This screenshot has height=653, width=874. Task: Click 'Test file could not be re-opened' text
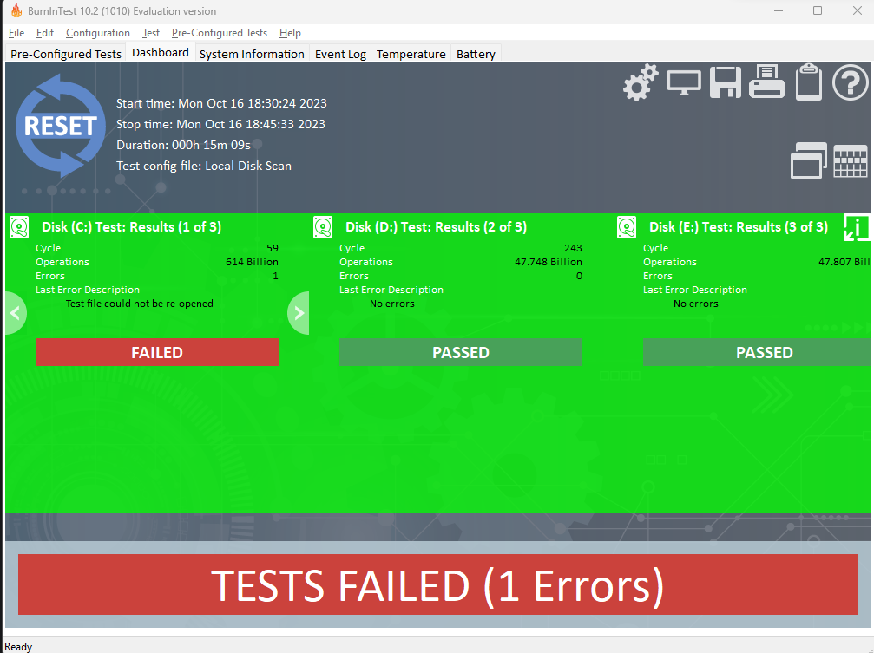[140, 304]
